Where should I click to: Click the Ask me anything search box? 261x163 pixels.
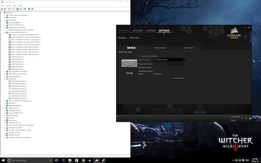click(x=30, y=160)
